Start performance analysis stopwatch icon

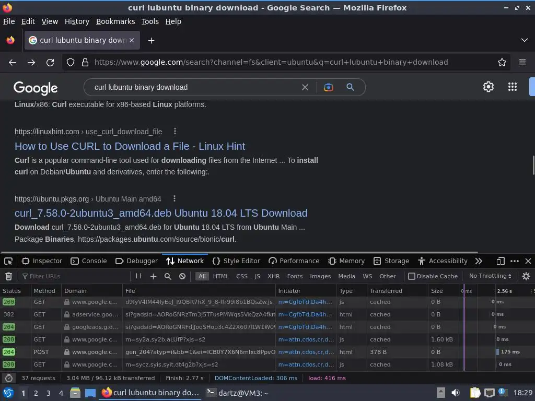click(x=9, y=378)
